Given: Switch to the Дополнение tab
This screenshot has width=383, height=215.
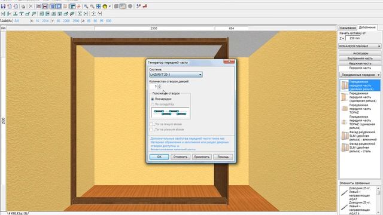Looking at the screenshot, I should tap(367, 27).
